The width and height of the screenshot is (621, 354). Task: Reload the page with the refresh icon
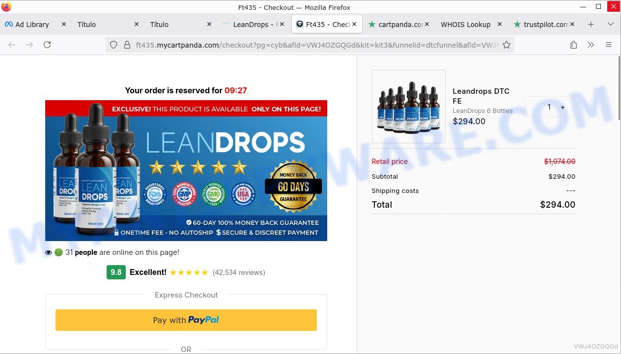pos(47,45)
